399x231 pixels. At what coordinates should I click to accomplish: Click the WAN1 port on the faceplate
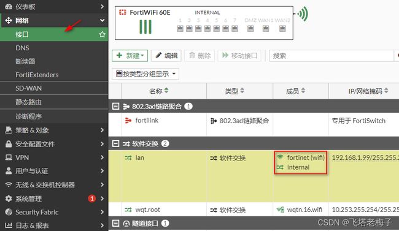(x=266, y=28)
